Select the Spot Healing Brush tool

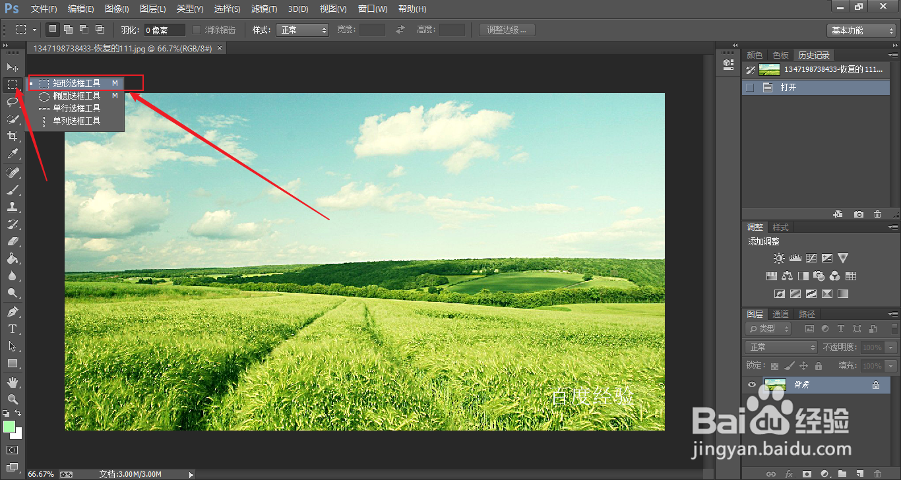(x=12, y=173)
